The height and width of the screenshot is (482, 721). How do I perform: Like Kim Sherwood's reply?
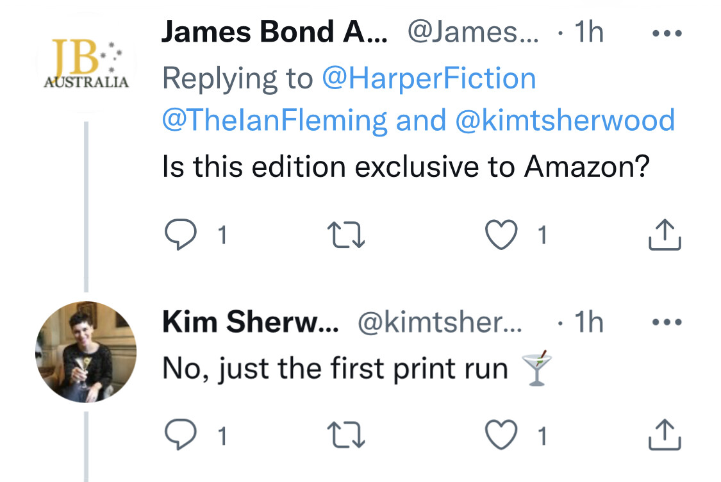tap(502, 436)
